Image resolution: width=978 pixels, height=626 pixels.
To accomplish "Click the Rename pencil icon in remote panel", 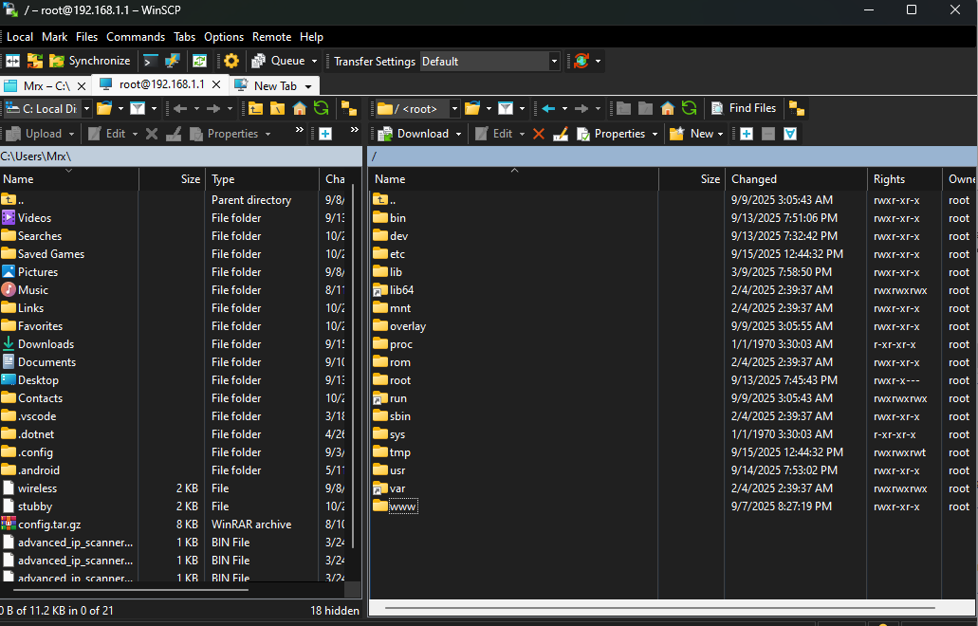I will tap(560, 134).
